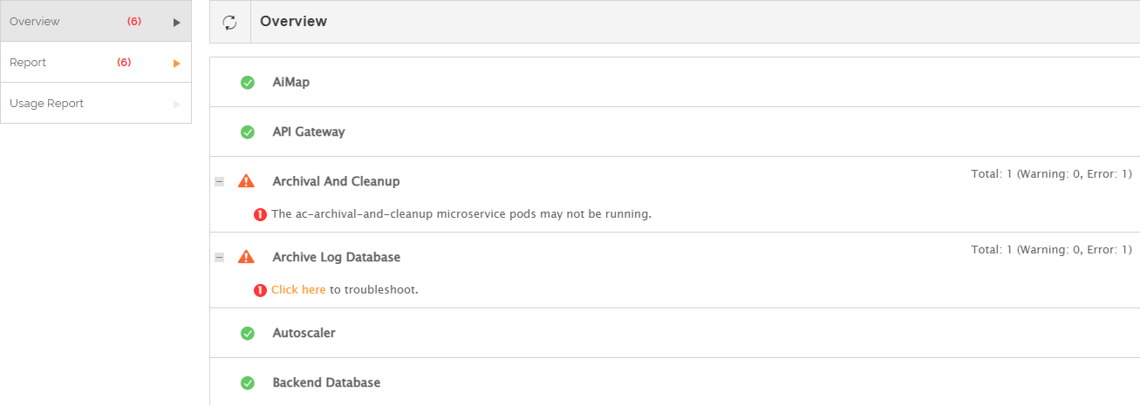
Task: Collapse the Archive Log Database section
Action: [220, 258]
